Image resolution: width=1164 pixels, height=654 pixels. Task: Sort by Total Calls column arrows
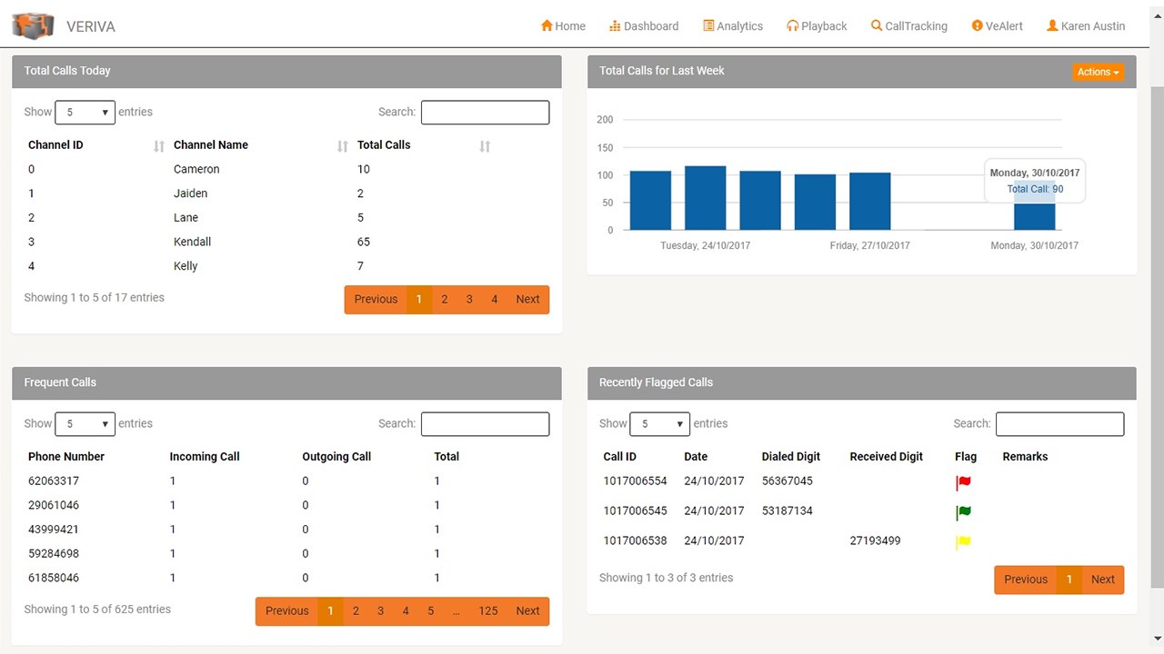tap(485, 146)
